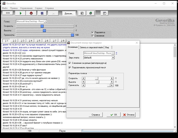Increase dialog Громкость with right arrow
Image resolution: width=178 pixels, height=138 pixels.
coord(112,85)
